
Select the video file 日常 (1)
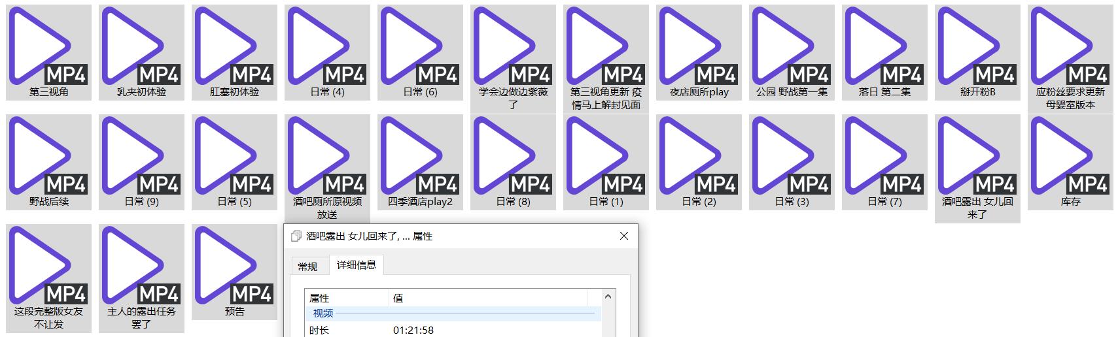click(x=606, y=162)
